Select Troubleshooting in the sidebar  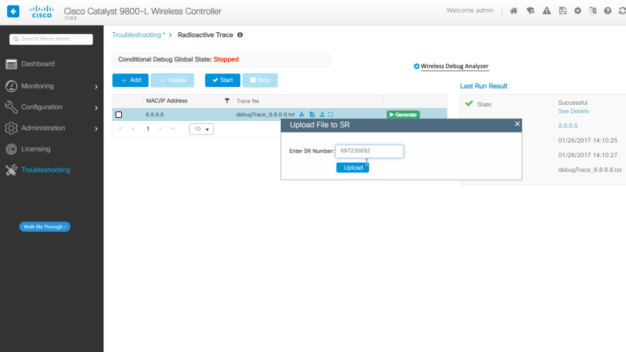pyautogui.click(x=46, y=170)
